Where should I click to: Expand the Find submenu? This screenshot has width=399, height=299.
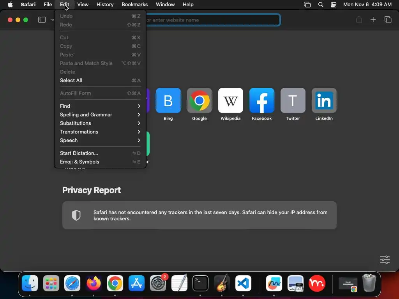[x=100, y=106]
